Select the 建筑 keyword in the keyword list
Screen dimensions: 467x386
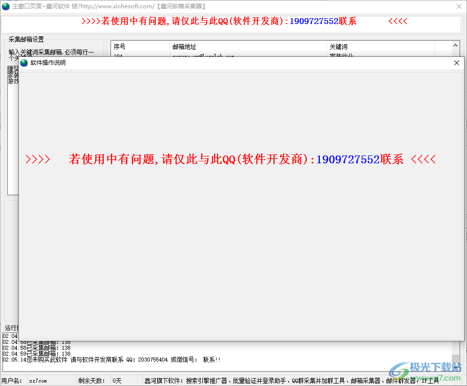(12, 69)
